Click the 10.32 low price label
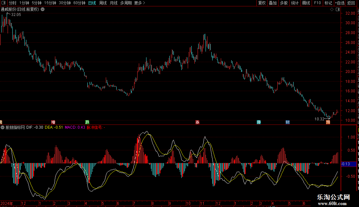The image size is (359, 207). tap(319, 119)
